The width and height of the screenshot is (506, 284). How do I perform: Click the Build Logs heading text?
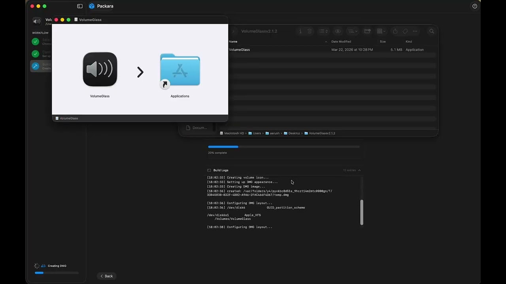tap(221, 170)
